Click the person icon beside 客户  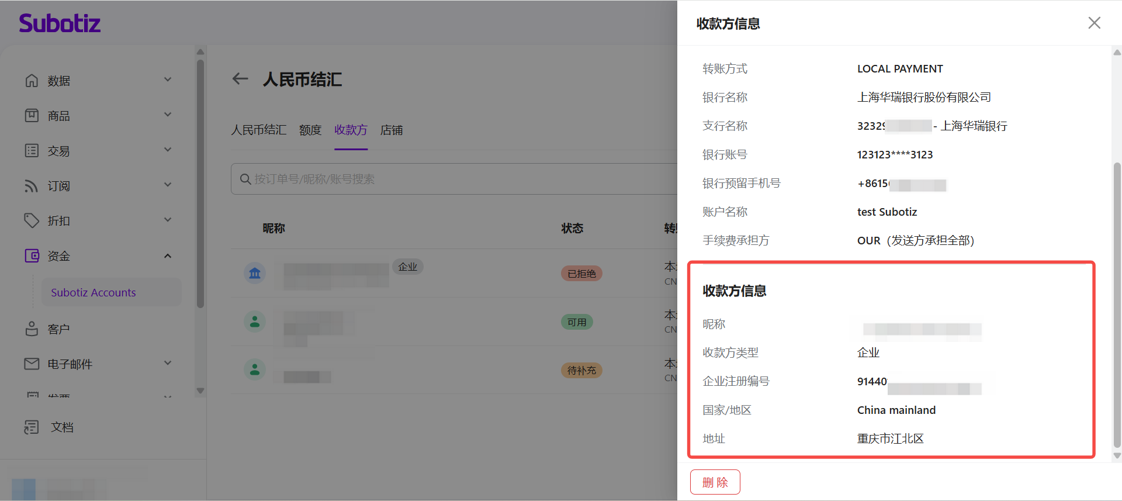(32, 329)
